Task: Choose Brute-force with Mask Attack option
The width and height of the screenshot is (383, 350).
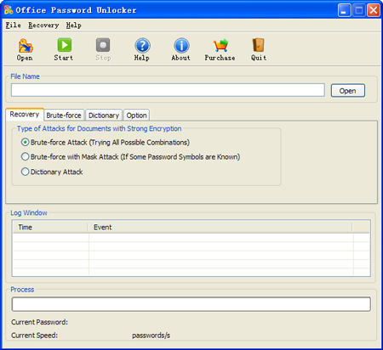Action: [25, 156]
